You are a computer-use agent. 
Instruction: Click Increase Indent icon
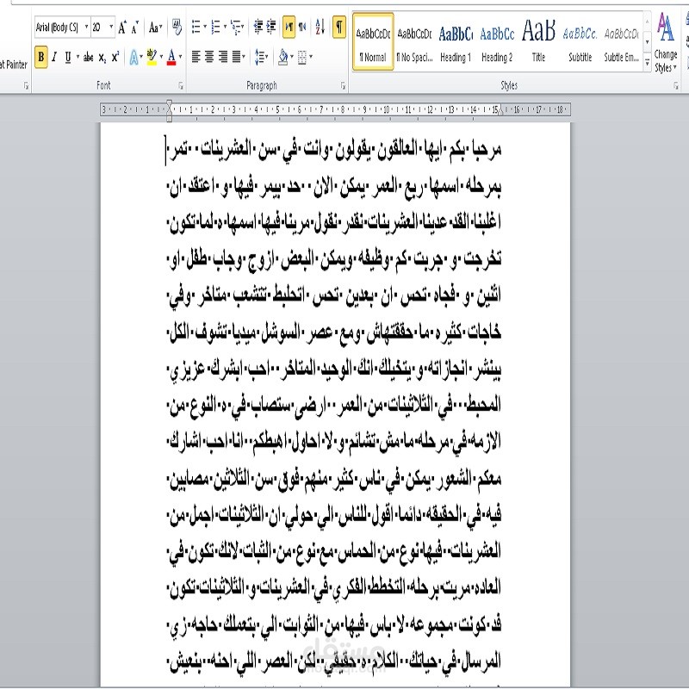[x=272, y=28]
